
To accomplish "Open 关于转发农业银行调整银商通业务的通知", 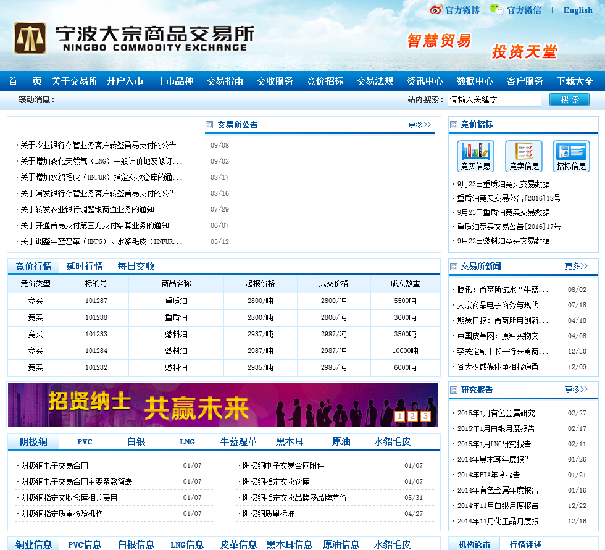I will 87,209.
